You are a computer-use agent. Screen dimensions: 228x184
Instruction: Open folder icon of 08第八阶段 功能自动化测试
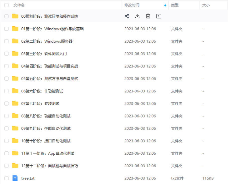[x=15, y=116]
